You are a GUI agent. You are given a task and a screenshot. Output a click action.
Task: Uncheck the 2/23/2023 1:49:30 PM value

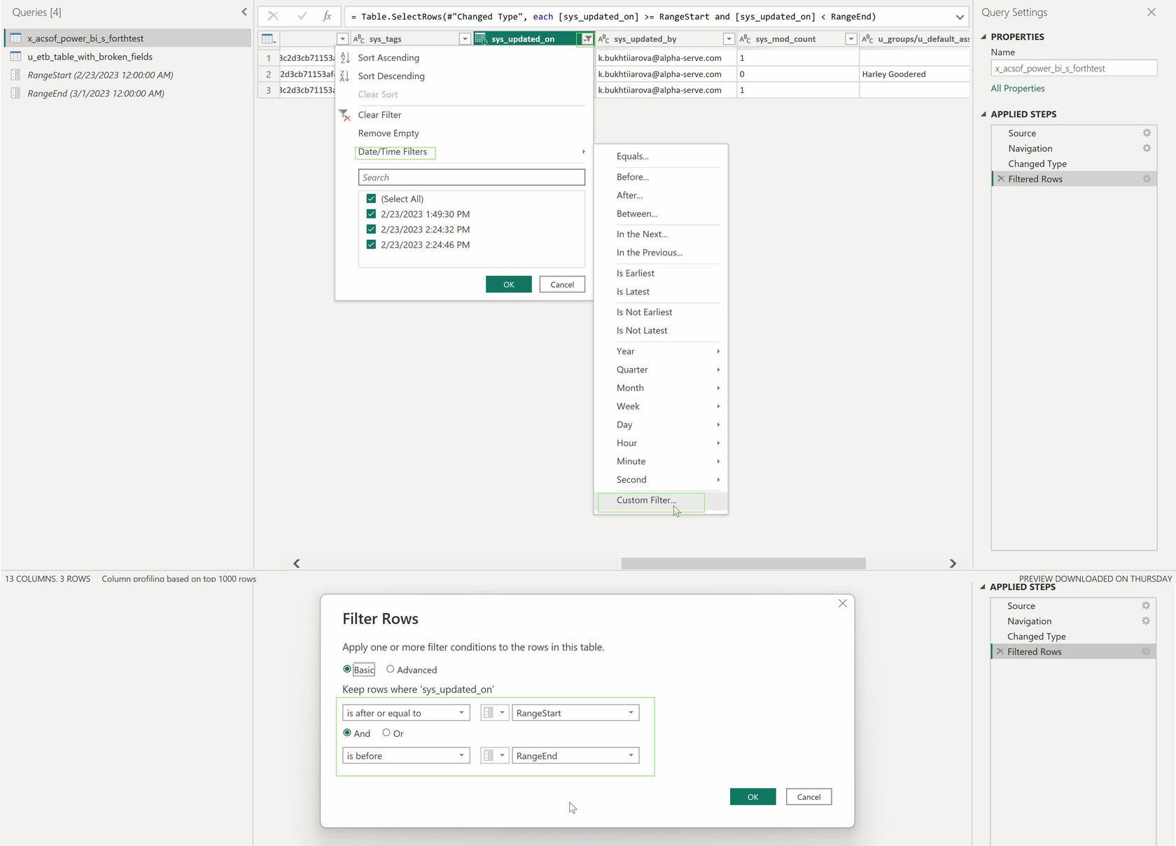tap(371, 213)
